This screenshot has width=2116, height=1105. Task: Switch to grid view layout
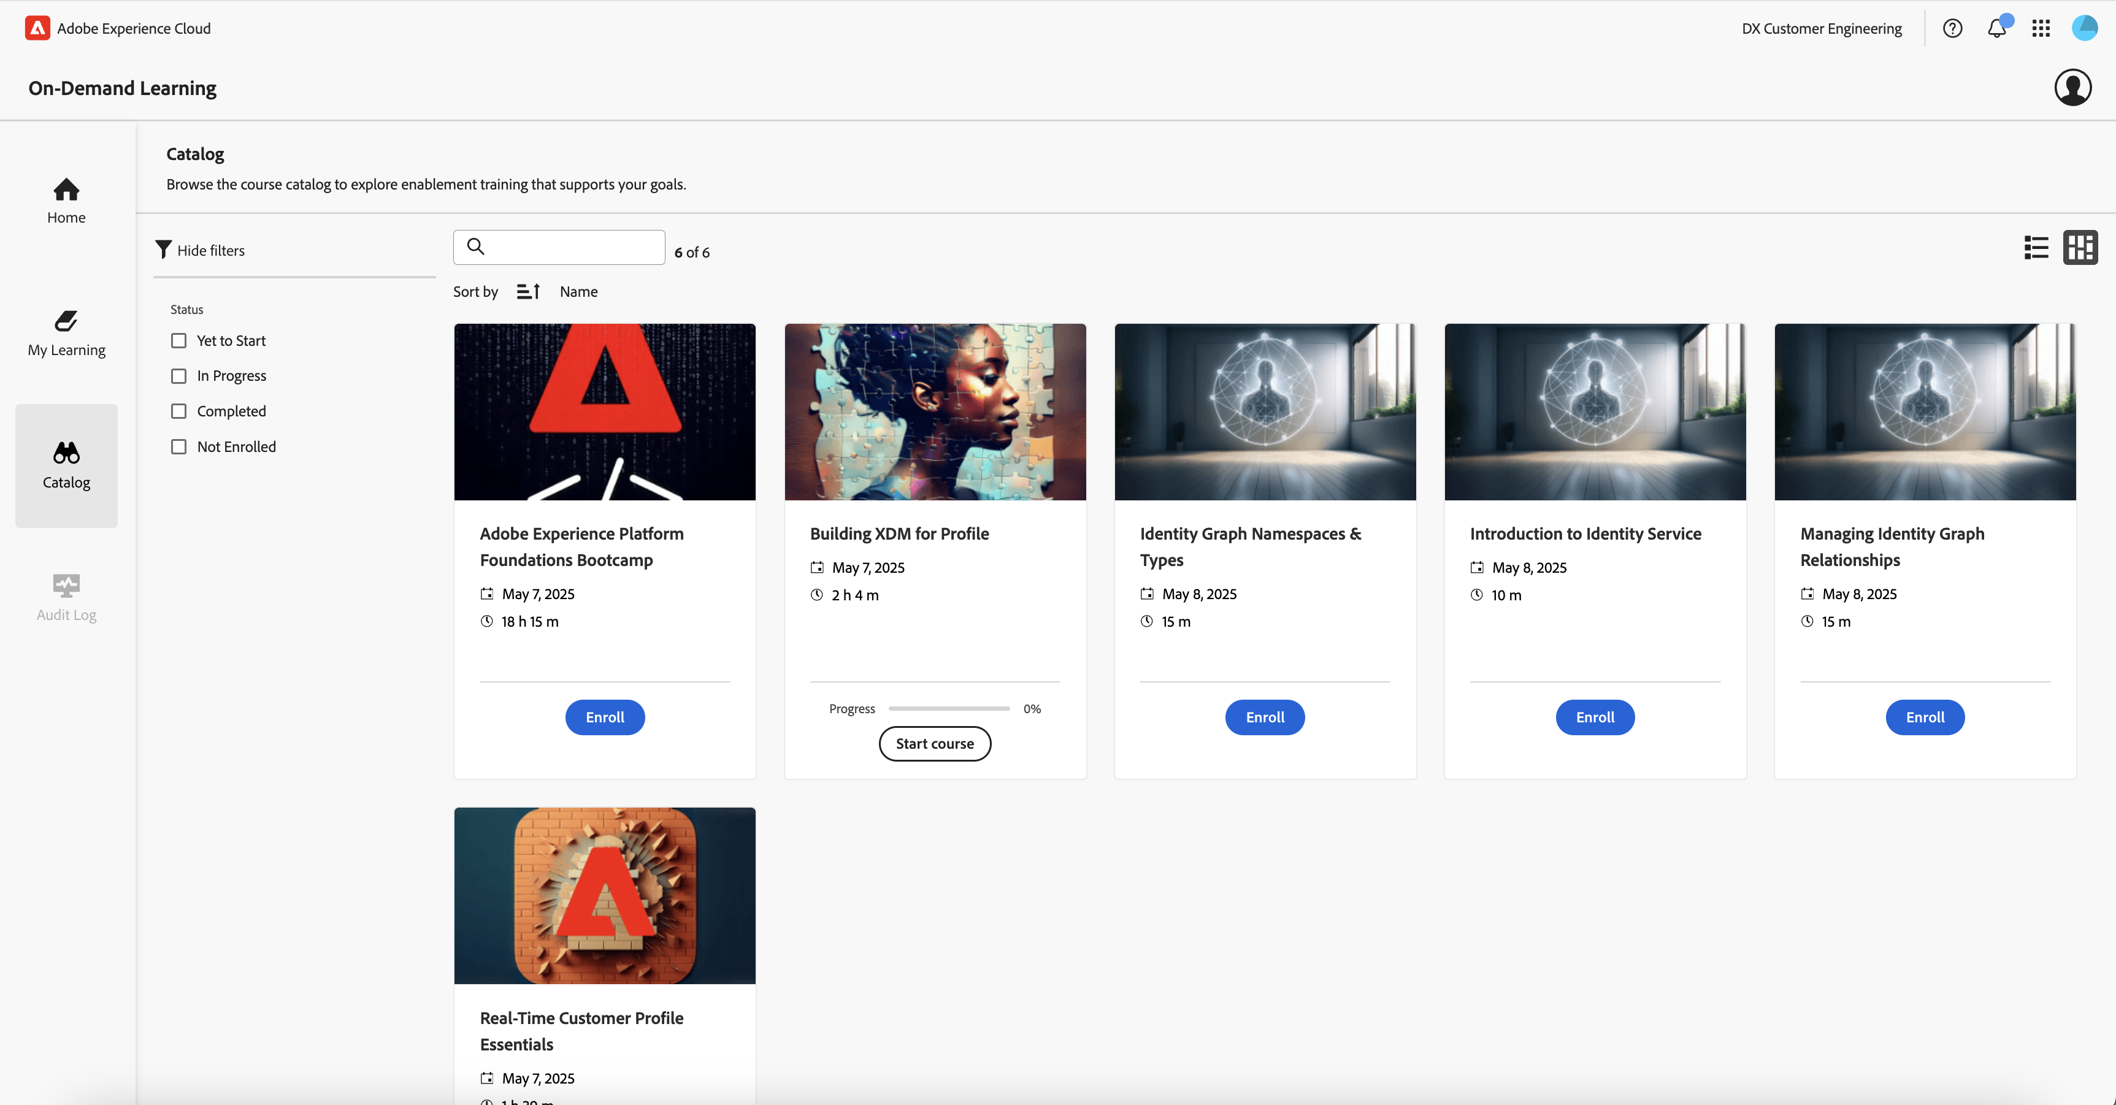coord(2080,247)
